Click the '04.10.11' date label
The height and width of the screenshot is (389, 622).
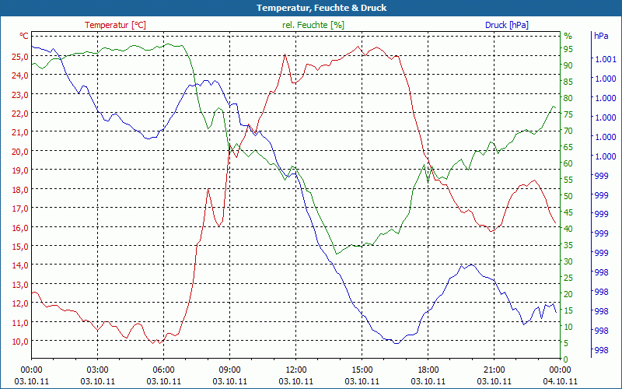(560, 381)
